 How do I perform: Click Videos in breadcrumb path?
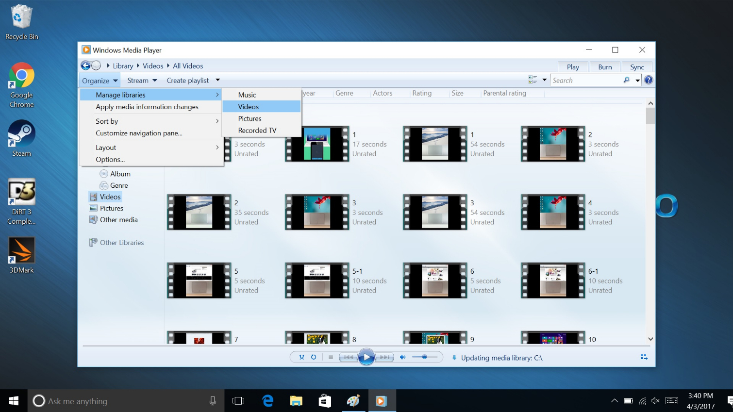coord(153,66)
